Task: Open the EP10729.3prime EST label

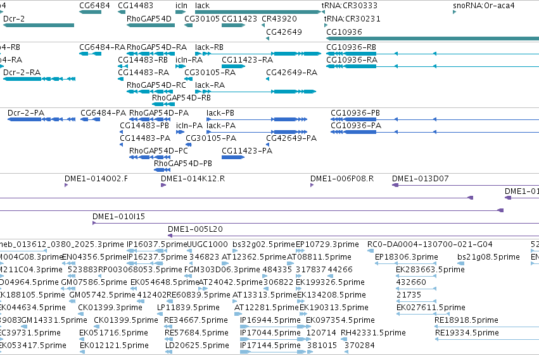Action: [x=327, y=244]
